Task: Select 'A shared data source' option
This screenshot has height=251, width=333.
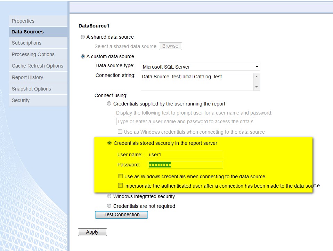Action: click(82, 37)
